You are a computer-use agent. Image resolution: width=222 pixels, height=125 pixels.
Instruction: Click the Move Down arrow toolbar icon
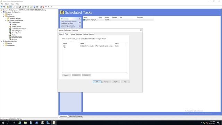coord(51,7)
